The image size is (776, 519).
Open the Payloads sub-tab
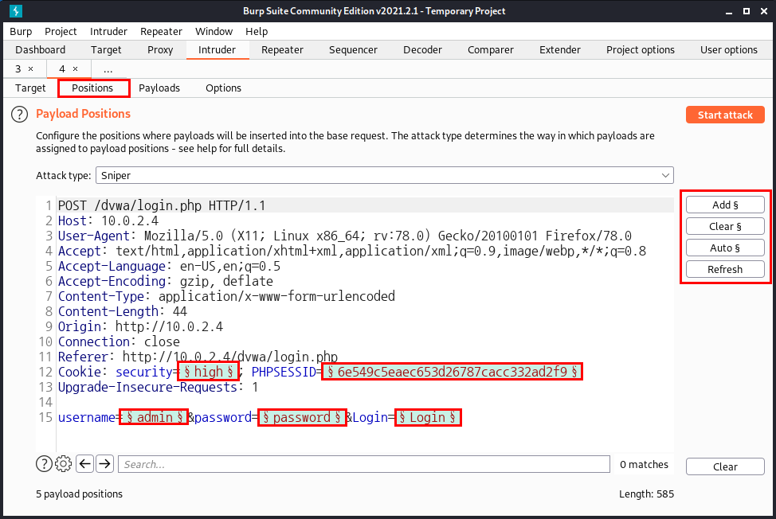tap(159, 88)
